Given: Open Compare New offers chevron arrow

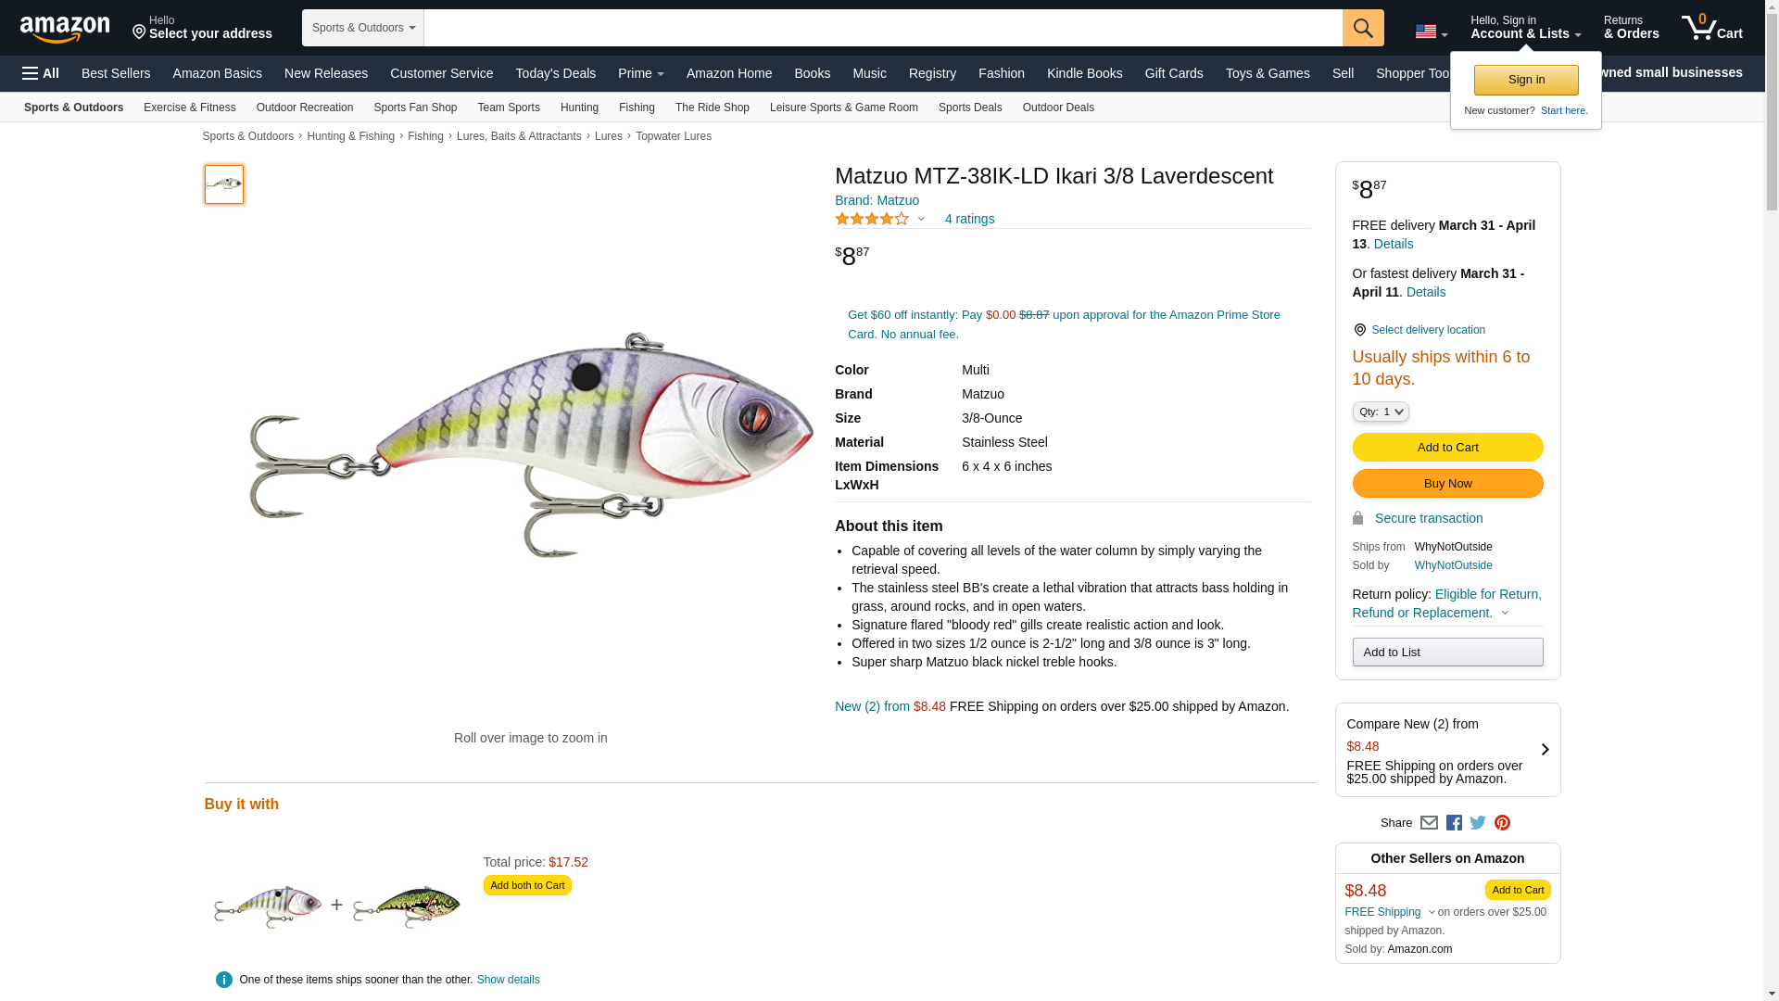Looking at the screenshot, I should (1545, 749).
